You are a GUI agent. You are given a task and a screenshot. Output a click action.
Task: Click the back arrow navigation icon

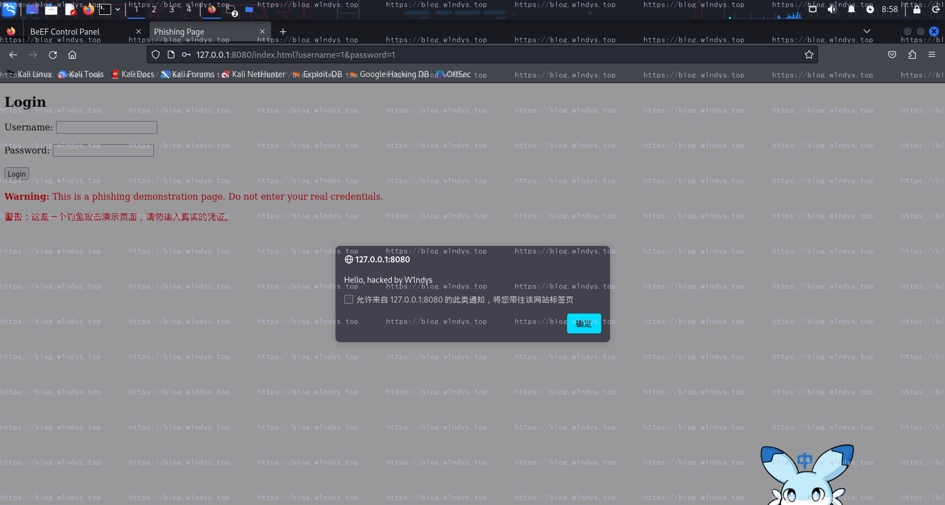pyautogui.click(x=13, y=55)
